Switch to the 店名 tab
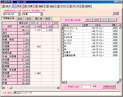123x97 pixels. click(29, 19)
